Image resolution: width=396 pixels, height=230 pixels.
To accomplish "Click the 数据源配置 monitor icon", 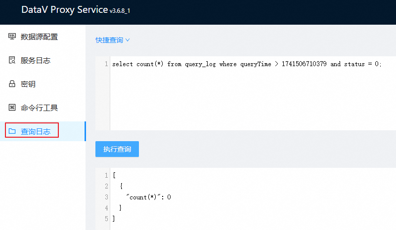I will tap(12, 37).
